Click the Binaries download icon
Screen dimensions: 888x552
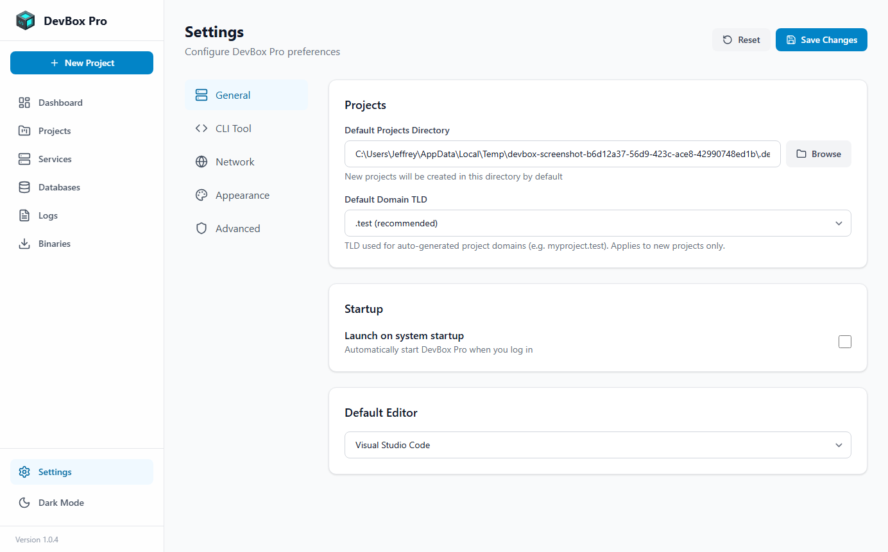pyautogui.click(x=24, y=244)
